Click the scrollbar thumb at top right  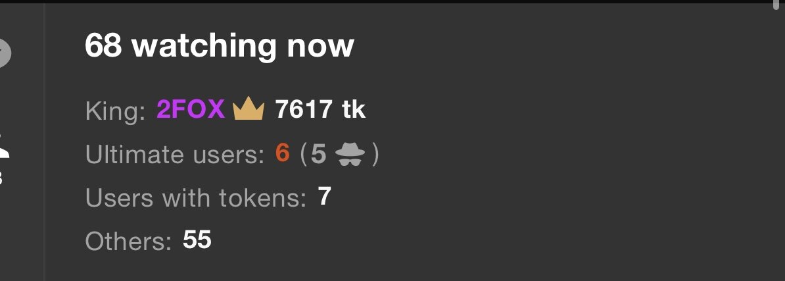click(x=776, y=5)
